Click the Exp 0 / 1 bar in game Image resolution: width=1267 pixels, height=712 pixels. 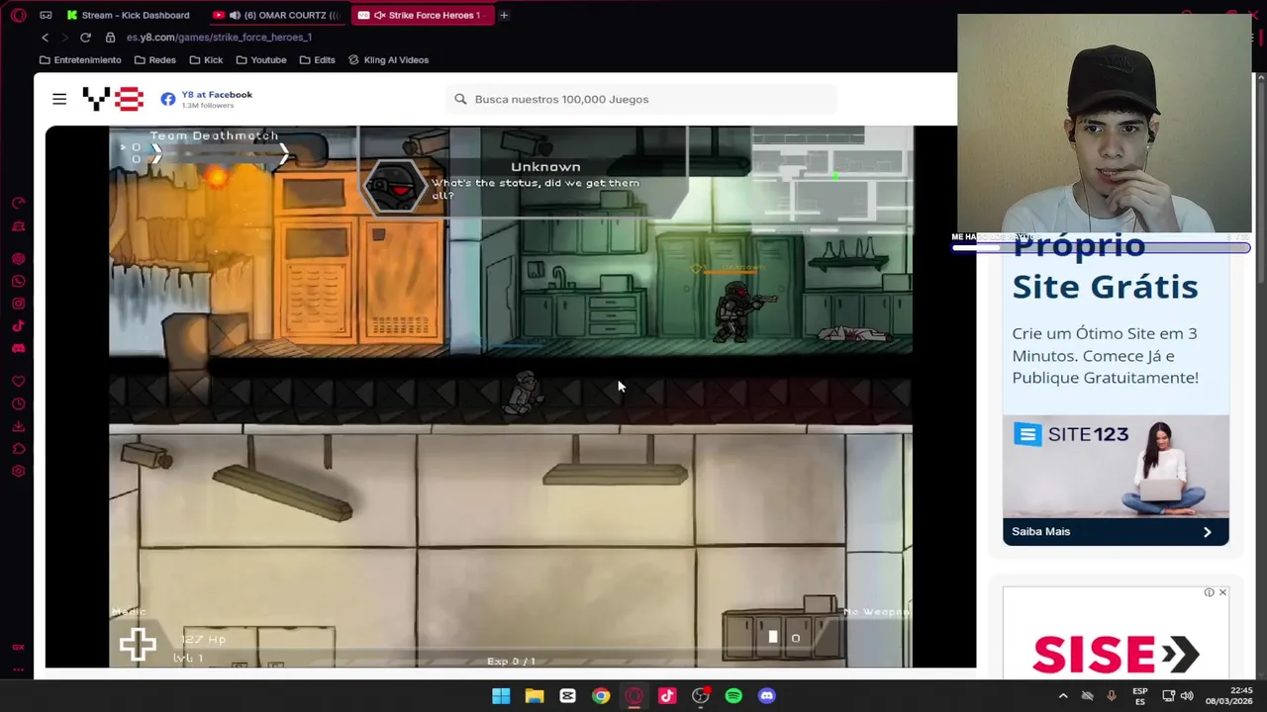coord(511,661)
